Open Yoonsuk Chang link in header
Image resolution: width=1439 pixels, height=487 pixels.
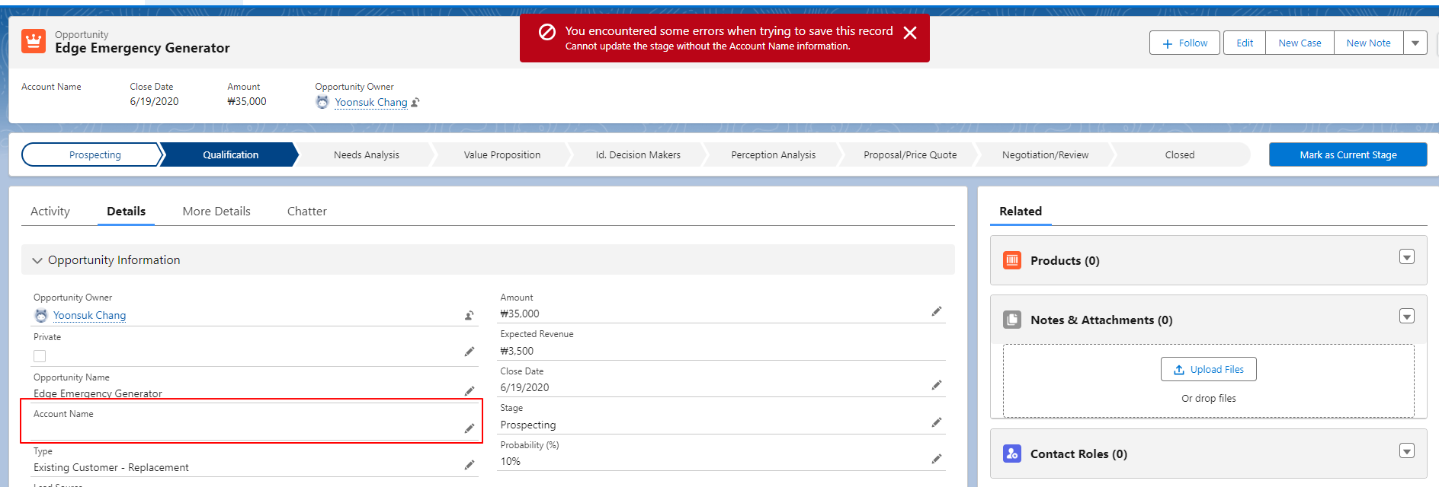[371, 102]
